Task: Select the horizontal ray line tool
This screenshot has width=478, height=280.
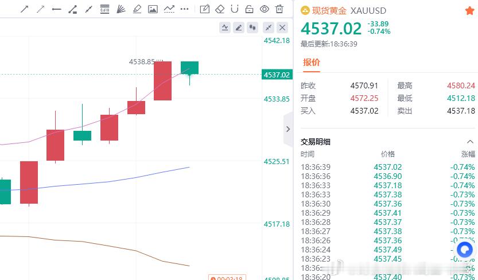Action: [x=56, y=9]
